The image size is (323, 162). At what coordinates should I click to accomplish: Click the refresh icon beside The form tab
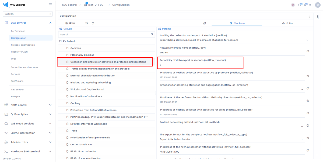point(205,23)
